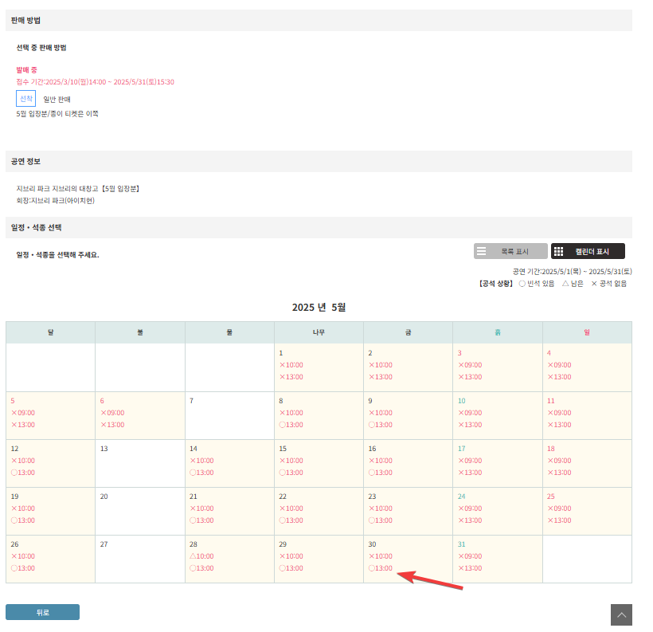This screenshot has height=632, width=653.
Task: Choose the 13:00 slot on May 29
Action: tap(291, 567)
